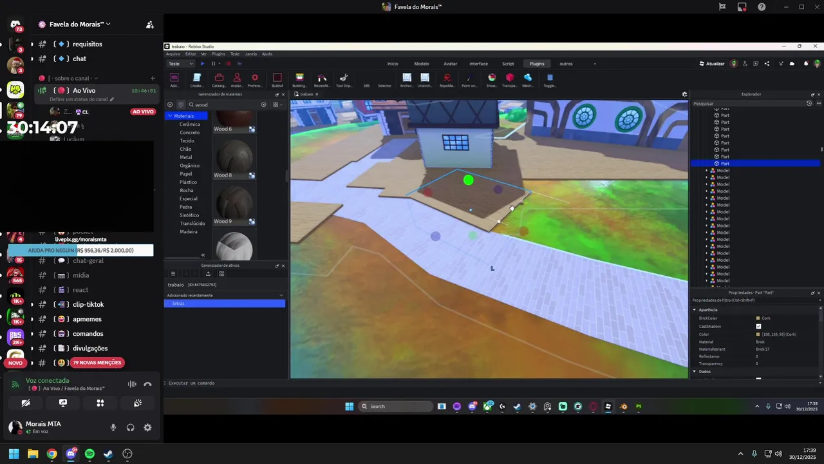Collapse the Materiais tree node
The width and height of the screenshot is (824, 464).
(170, 116)
